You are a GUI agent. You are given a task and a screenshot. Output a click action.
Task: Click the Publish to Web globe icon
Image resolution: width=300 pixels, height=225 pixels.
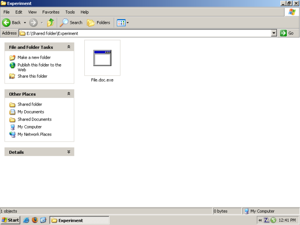[12, 65]
